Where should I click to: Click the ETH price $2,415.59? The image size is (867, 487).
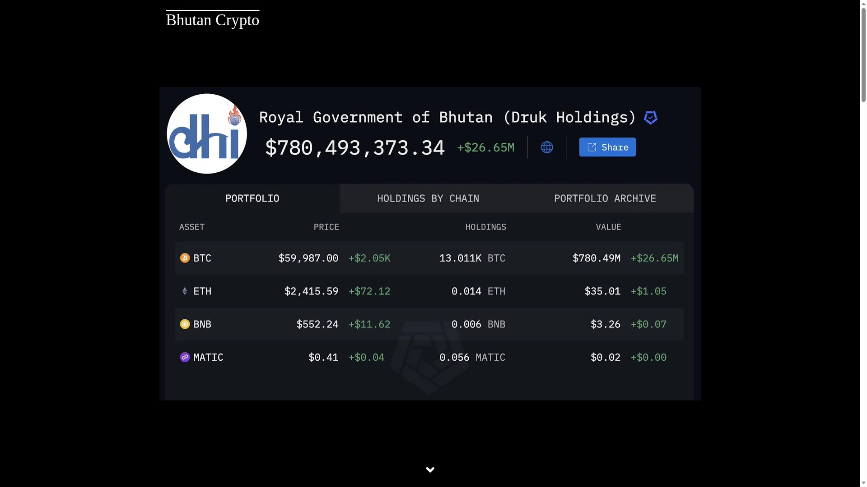click(311, 291)
